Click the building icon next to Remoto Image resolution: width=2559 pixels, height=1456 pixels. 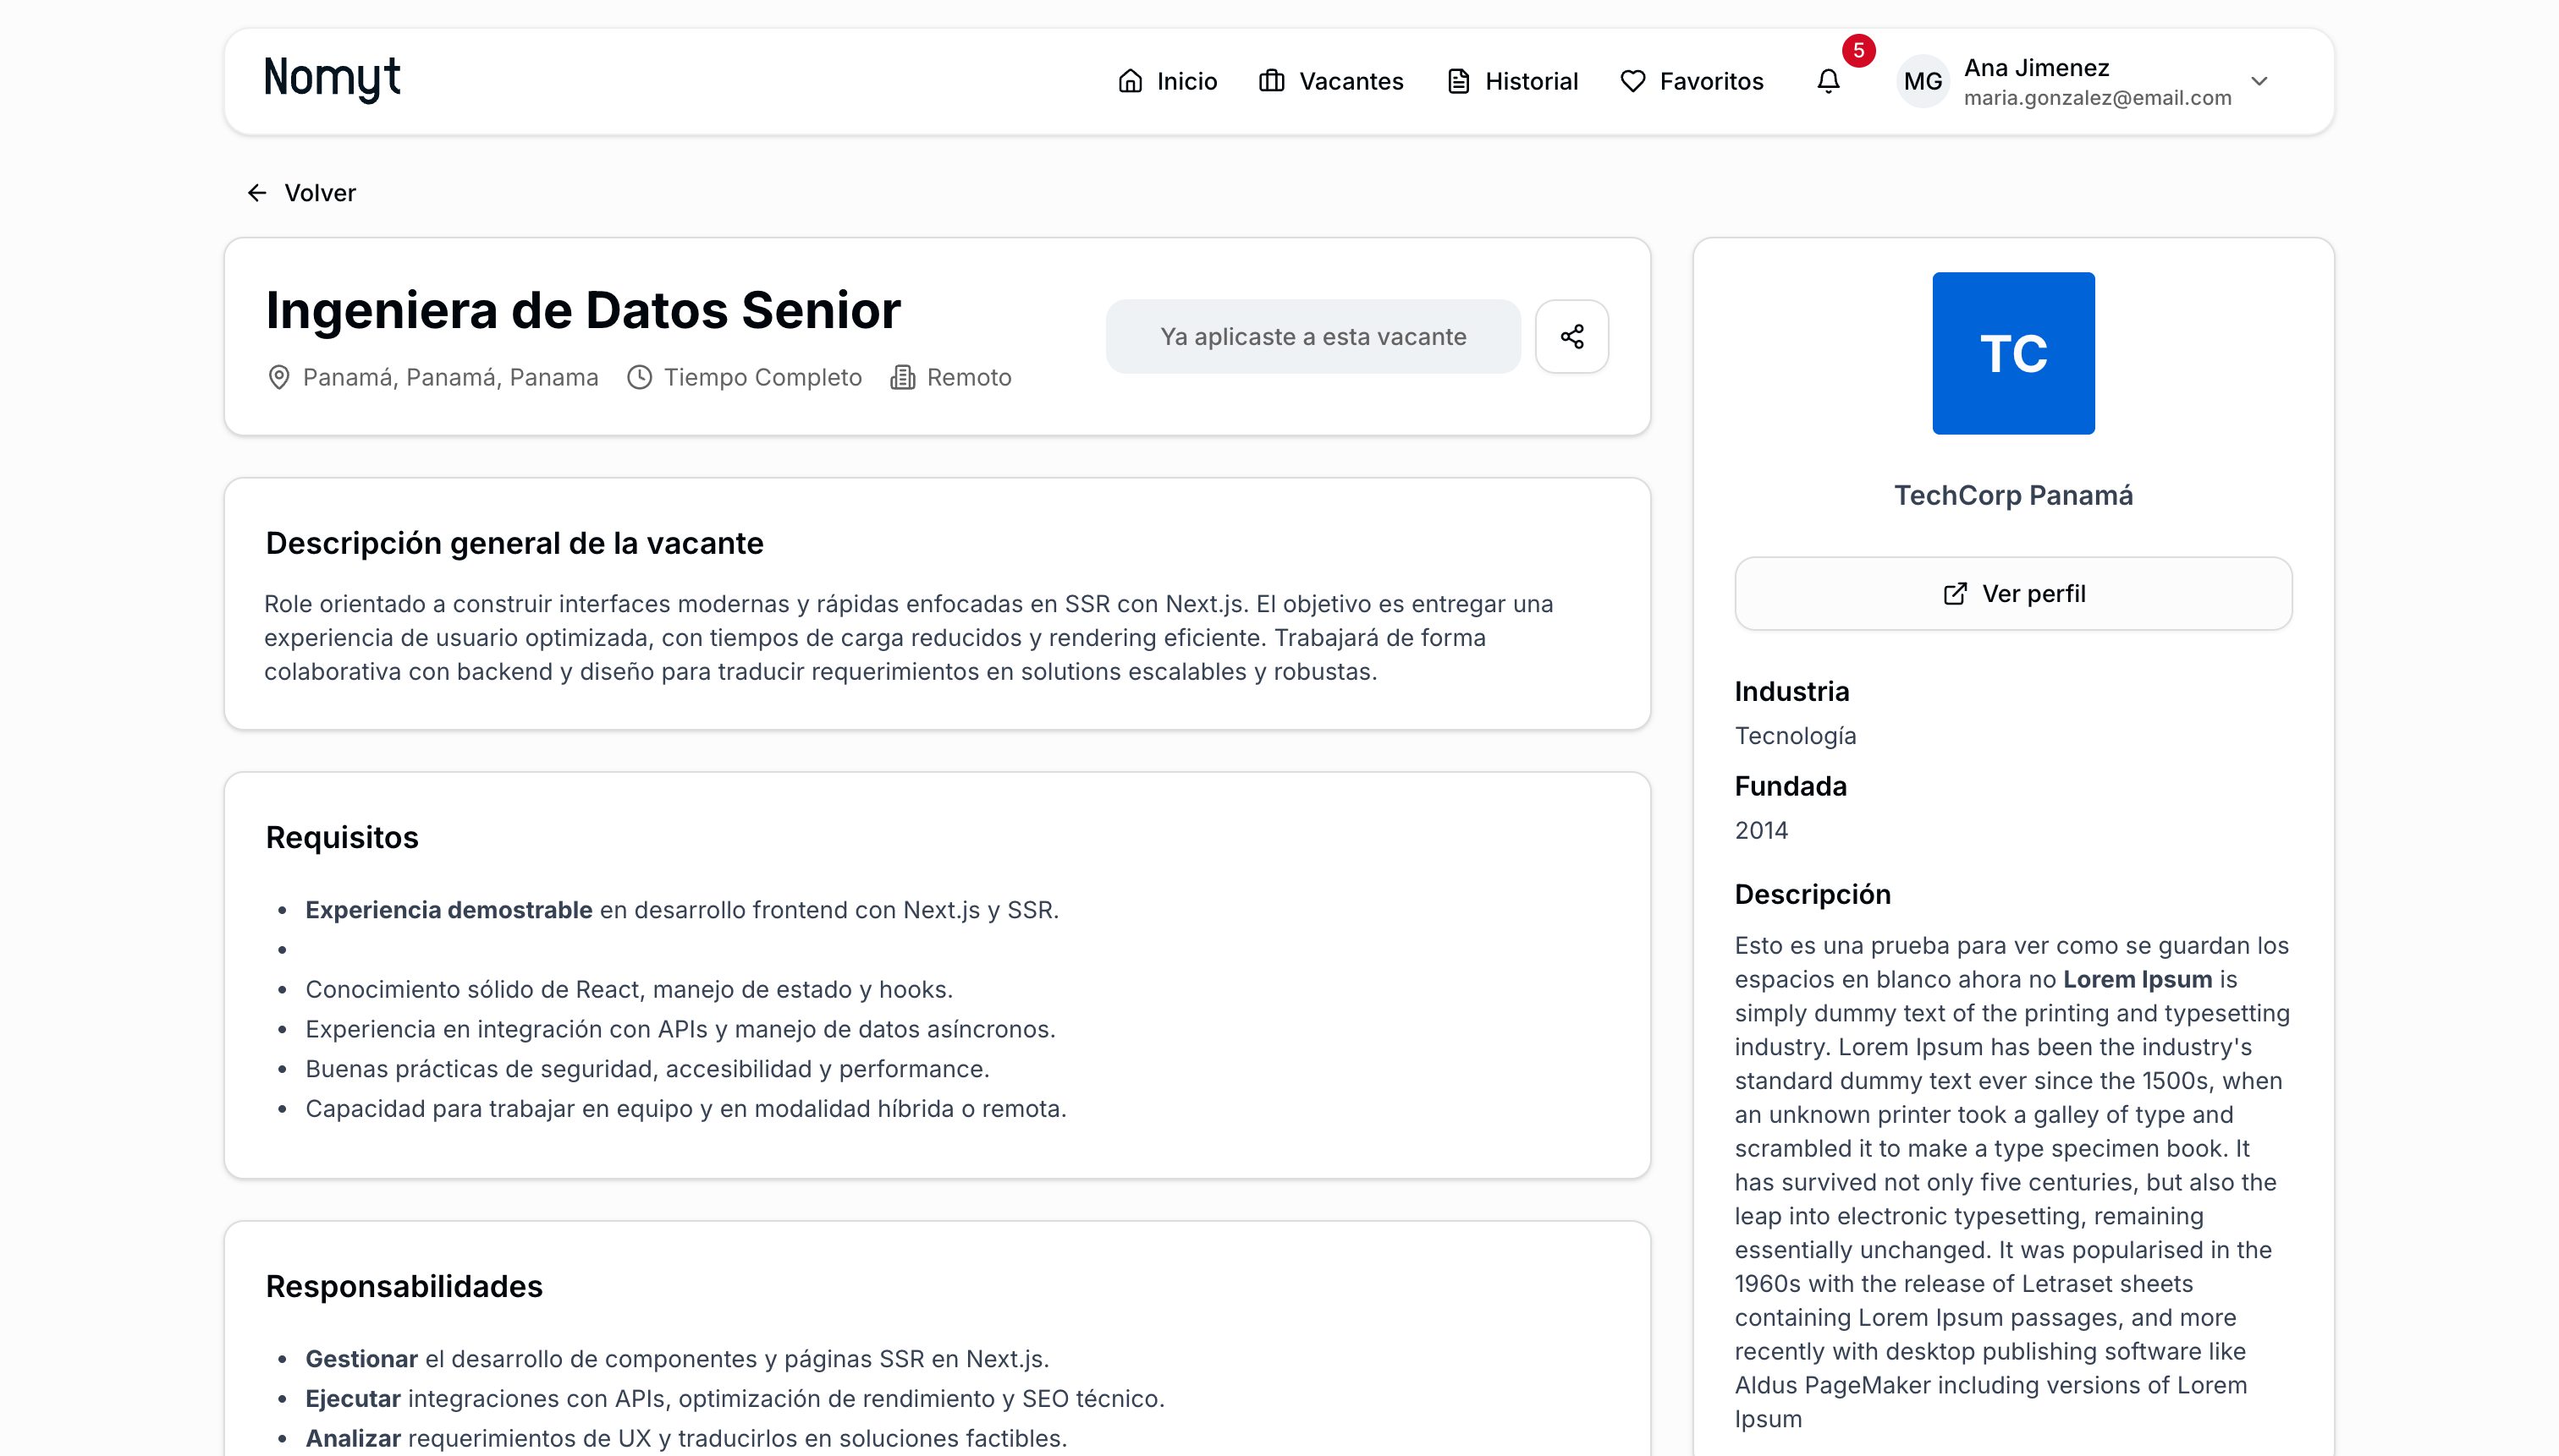904,377
